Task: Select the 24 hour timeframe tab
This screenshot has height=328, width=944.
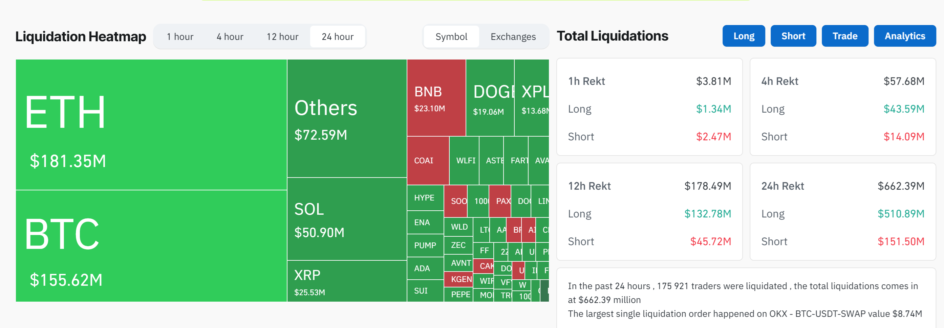Action: [337, 37]
